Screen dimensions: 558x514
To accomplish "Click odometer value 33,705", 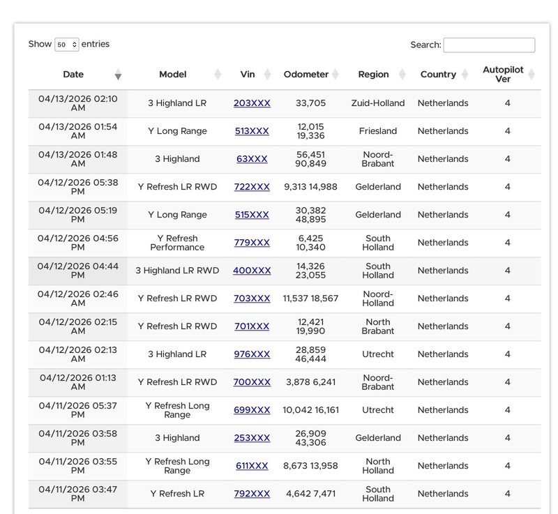I will (x=310, y=103).
